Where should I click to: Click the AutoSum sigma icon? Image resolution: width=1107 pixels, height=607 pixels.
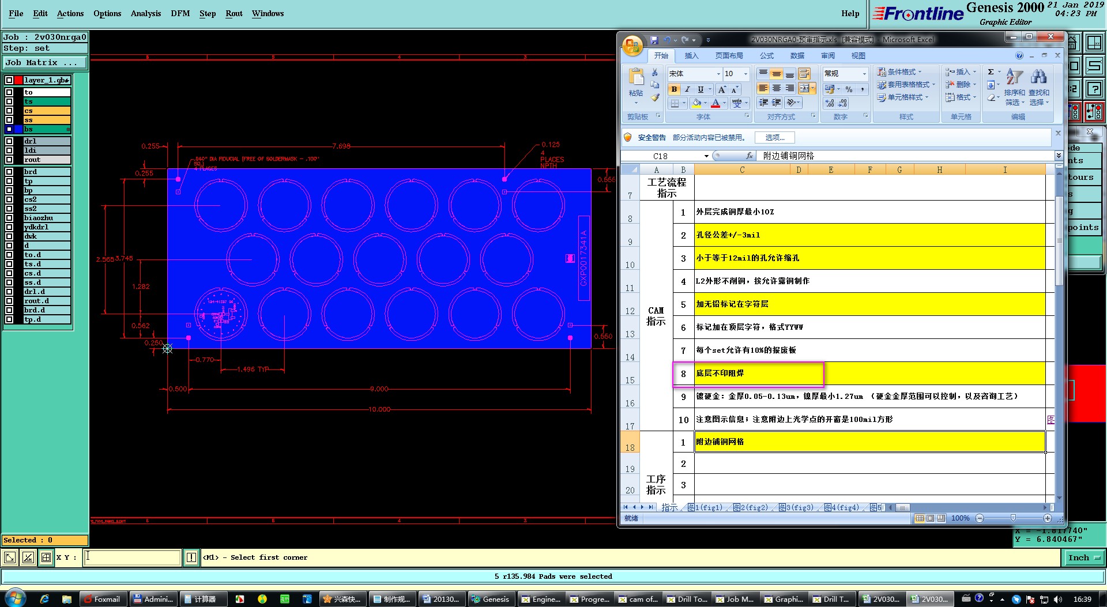991,72
